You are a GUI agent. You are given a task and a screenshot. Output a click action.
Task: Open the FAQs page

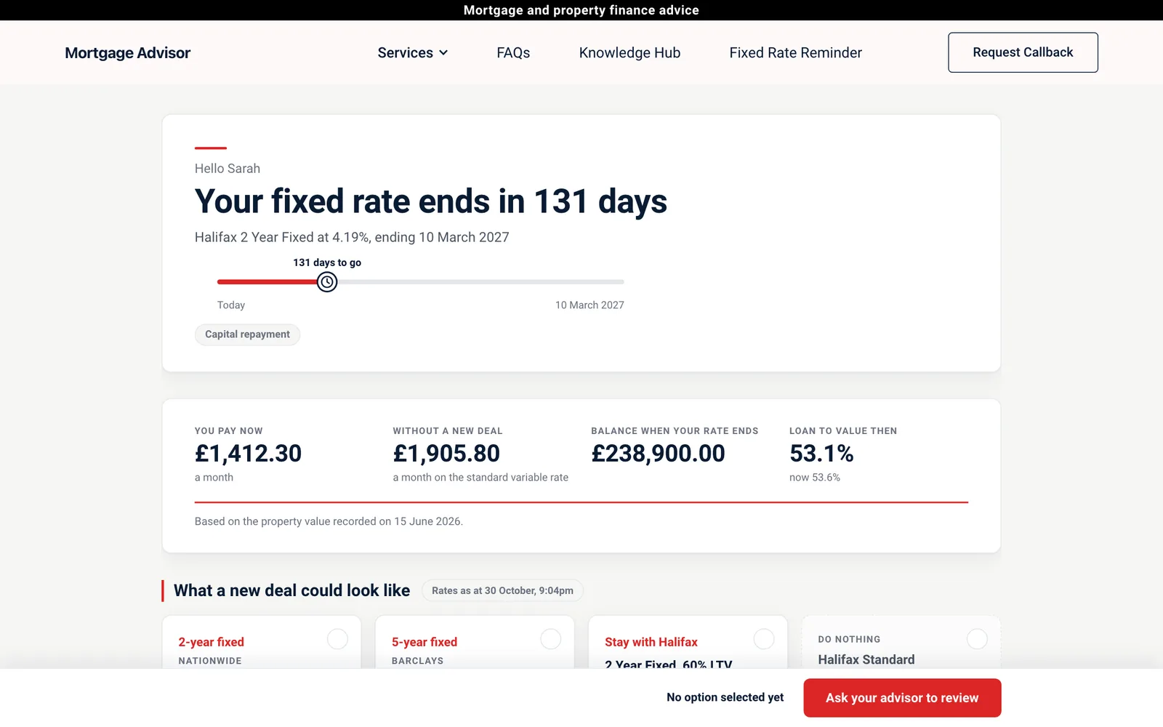pos(513,52)
